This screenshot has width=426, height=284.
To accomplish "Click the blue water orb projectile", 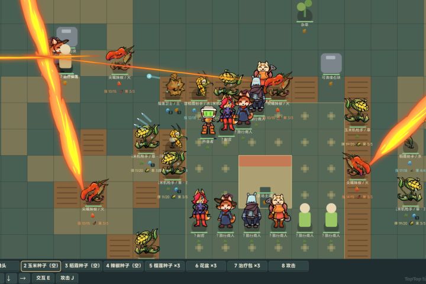I will (x=149, y=76).
